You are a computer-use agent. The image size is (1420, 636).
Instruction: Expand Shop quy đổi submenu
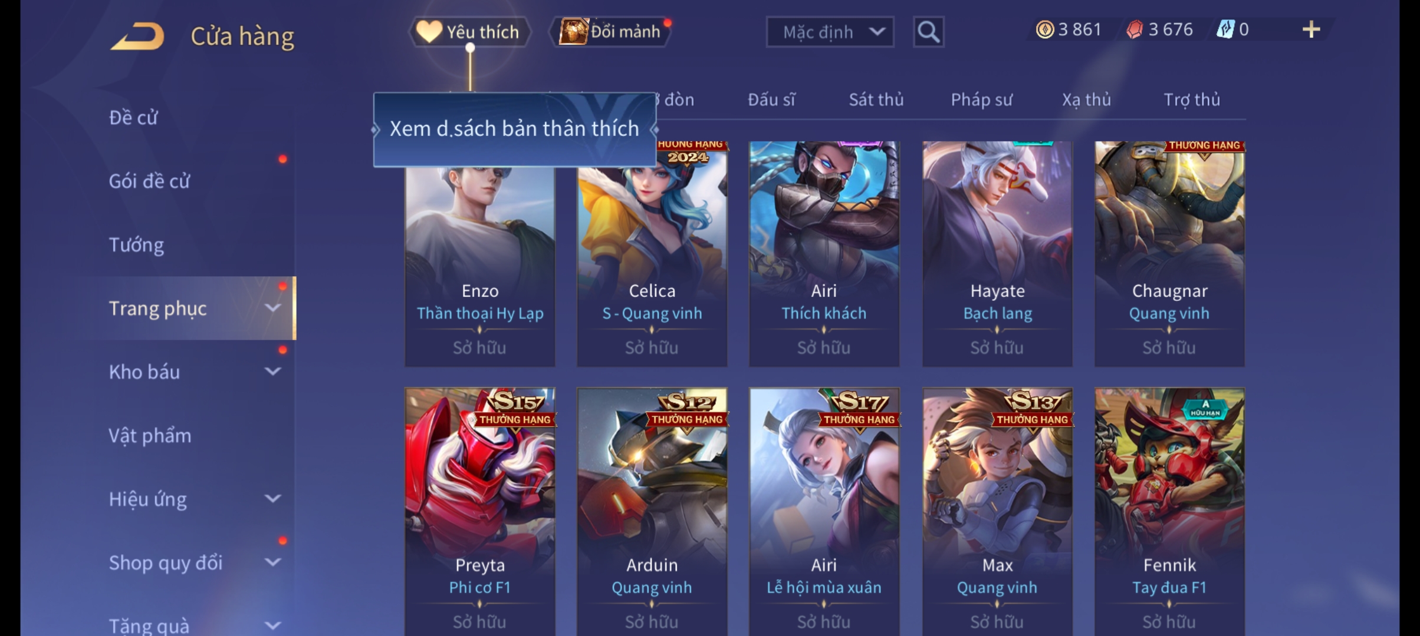[x=272, y=562]
